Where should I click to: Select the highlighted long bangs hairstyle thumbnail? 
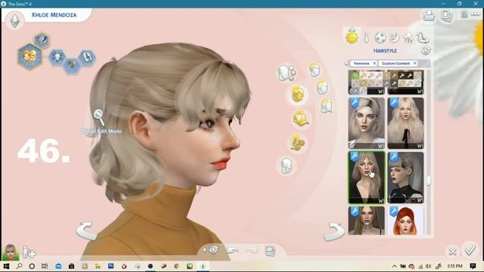click(367, 178)
